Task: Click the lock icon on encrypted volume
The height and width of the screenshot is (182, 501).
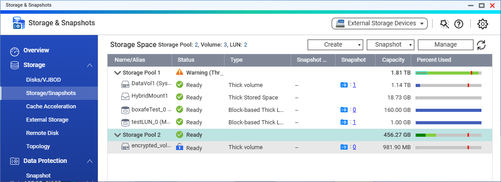Action: coord(180,147)
